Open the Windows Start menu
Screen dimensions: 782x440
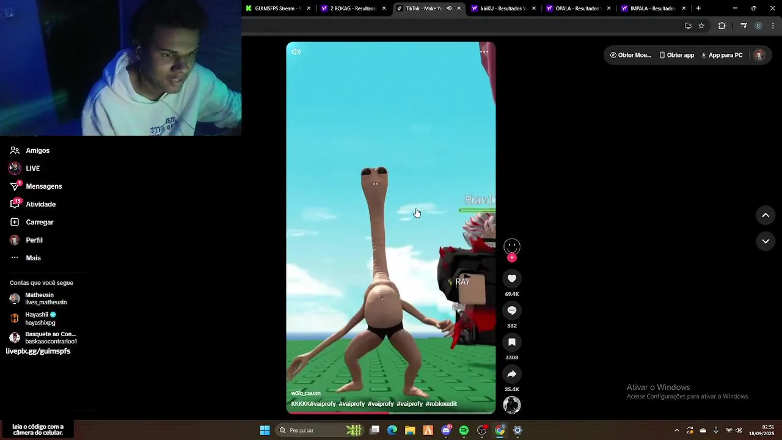pyautogui.click(x=265, y=430)
